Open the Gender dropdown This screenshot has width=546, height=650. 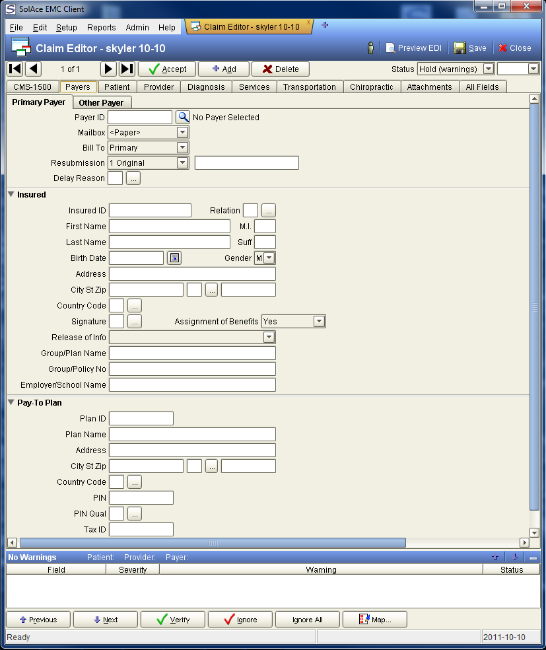tap(269, 258)
